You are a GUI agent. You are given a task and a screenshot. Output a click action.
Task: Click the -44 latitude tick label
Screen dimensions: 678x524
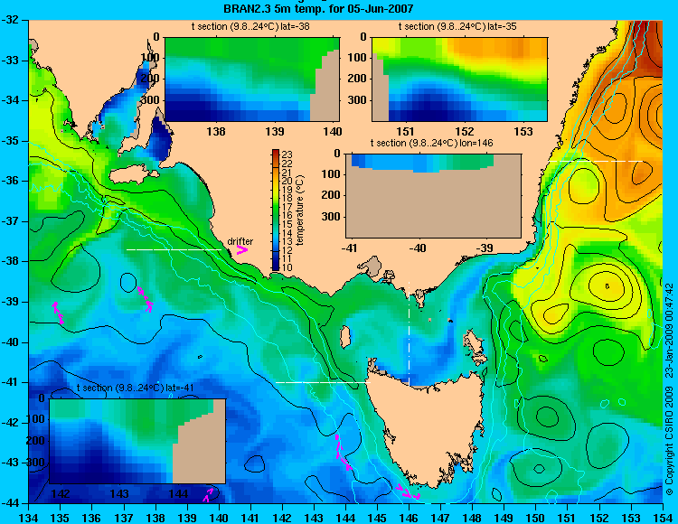(9, 503)
